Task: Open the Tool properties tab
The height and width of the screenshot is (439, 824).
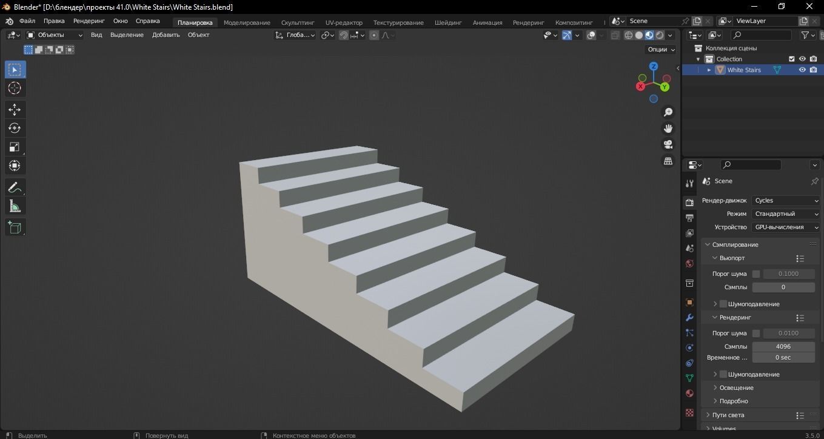Action: tap(689, 184)
